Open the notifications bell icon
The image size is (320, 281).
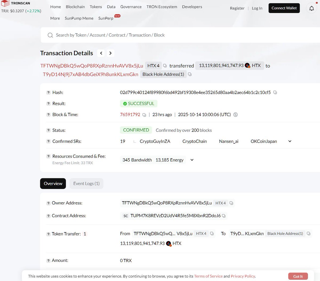pos(311,8)
